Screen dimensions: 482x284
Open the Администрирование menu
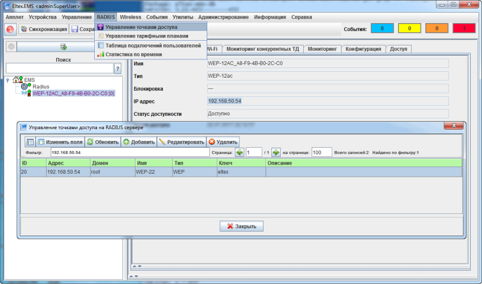click(223, 17)
